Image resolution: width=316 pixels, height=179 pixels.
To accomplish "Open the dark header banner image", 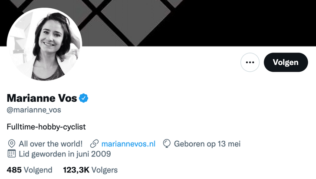I will pyautogui.click(x=195, y=22).
